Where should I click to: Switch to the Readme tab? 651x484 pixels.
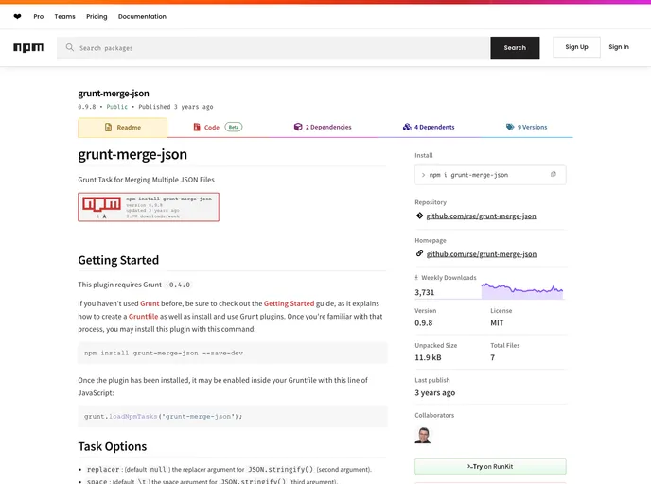[x=122, y=128]
